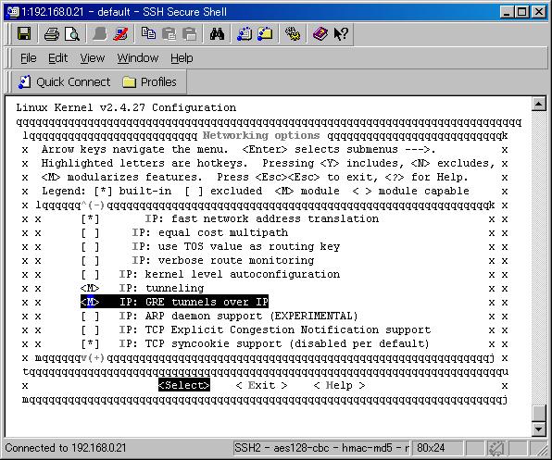This screenshot has width=552, height=460.
Task: Click 'Connected to 192.168.0.21' status text
Action: tap(66, 448)
